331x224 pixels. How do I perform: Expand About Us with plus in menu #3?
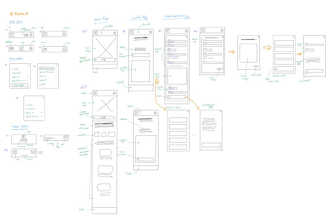41,113
